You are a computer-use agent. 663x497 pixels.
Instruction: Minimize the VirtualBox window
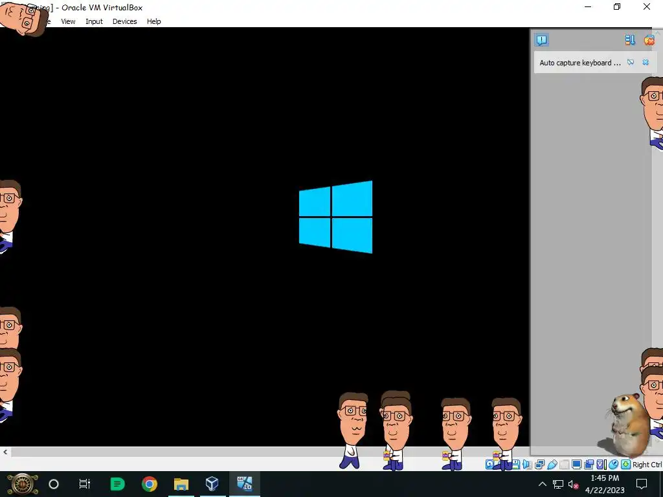[588, 6]
